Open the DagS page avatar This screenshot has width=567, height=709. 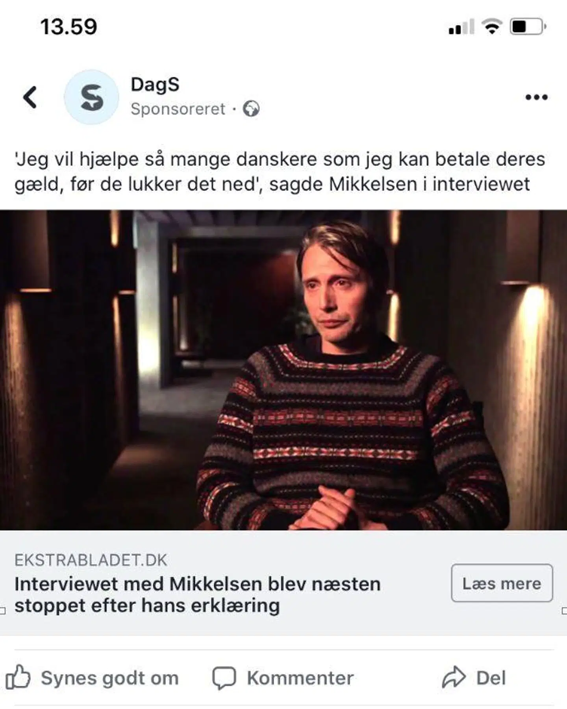pos(91,97)
